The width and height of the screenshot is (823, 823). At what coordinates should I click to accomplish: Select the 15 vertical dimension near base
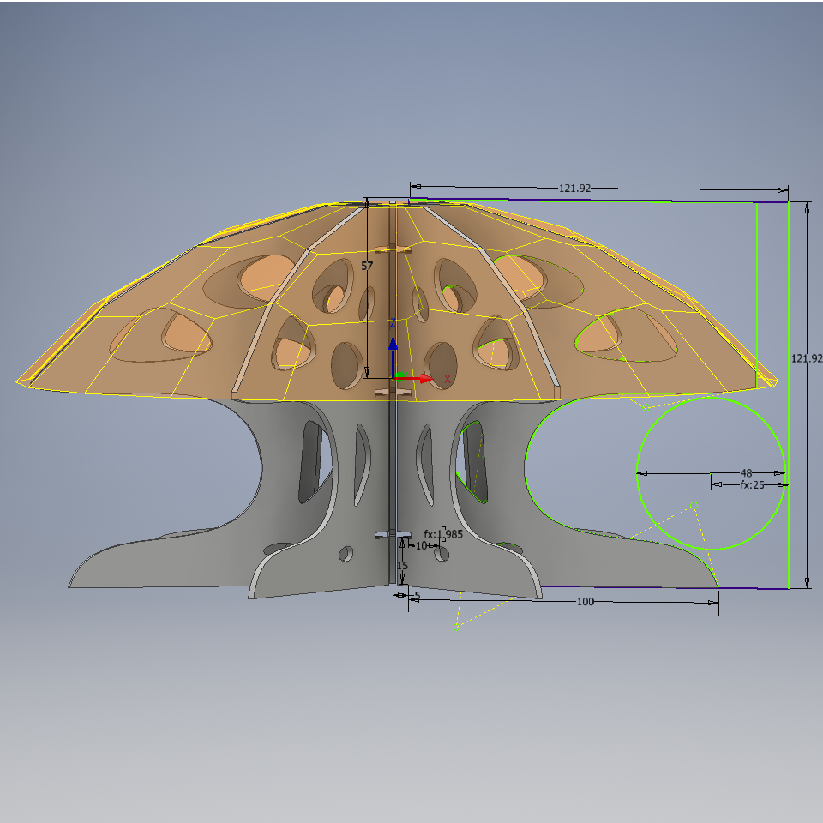[x=402, y=565]
